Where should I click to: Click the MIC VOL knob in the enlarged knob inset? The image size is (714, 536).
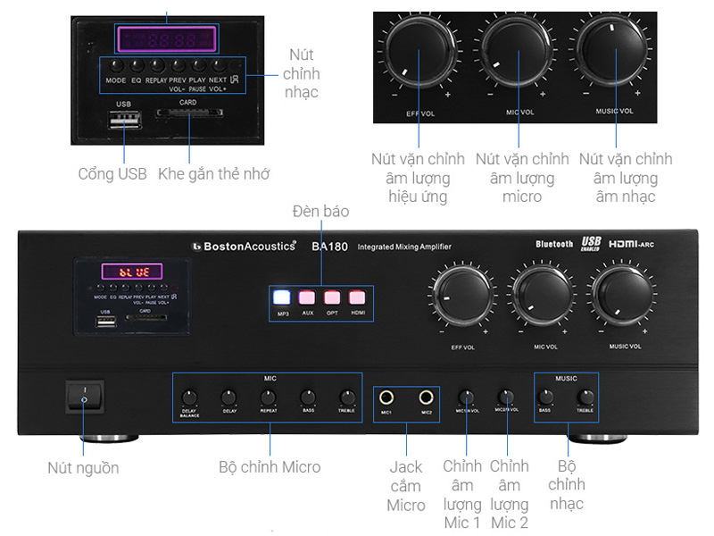pos(518,50)
